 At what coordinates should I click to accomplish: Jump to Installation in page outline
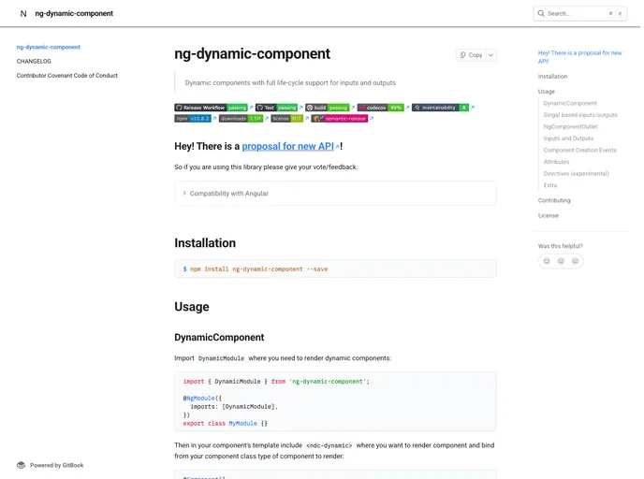pyautogui.click(x=552, y=77)
